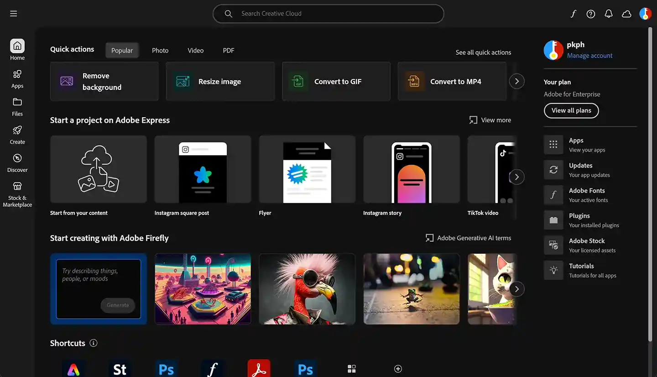Click the View all plans button

(571, 110)
